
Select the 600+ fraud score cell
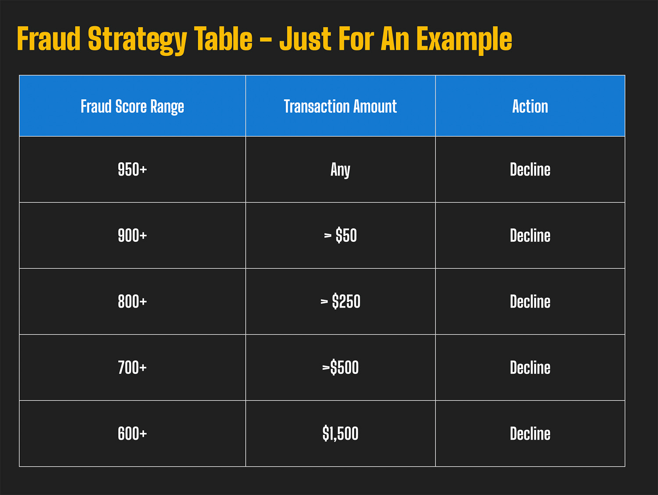[x=132, y=434]
